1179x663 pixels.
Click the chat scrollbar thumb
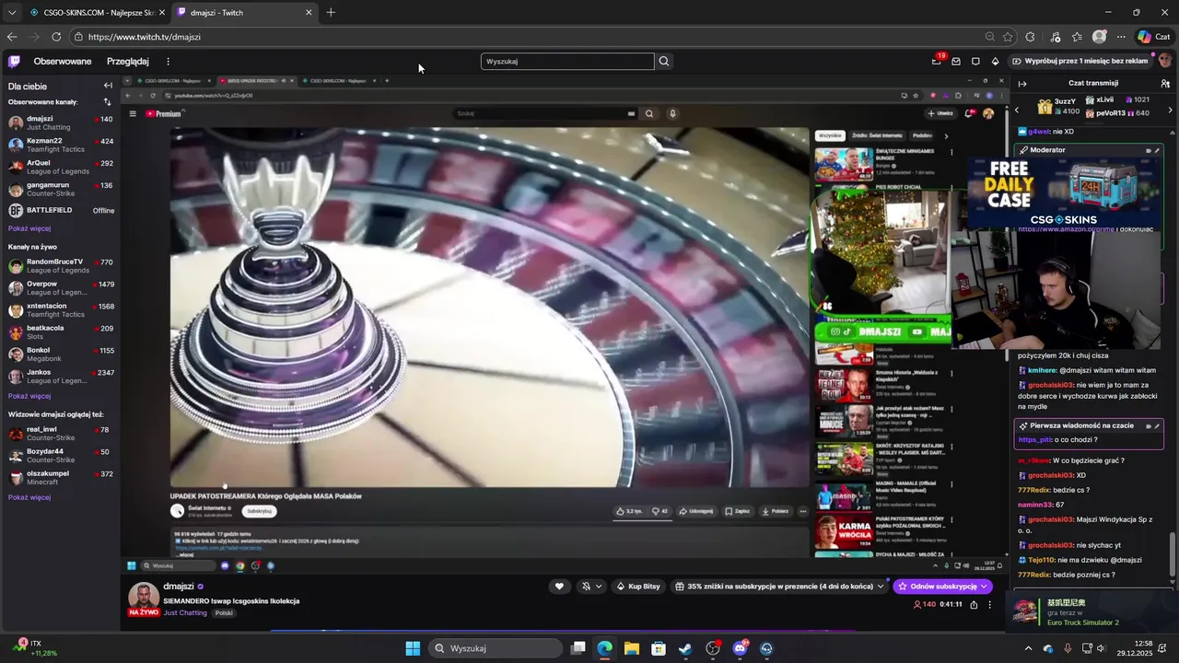[x=1173, y=552]
